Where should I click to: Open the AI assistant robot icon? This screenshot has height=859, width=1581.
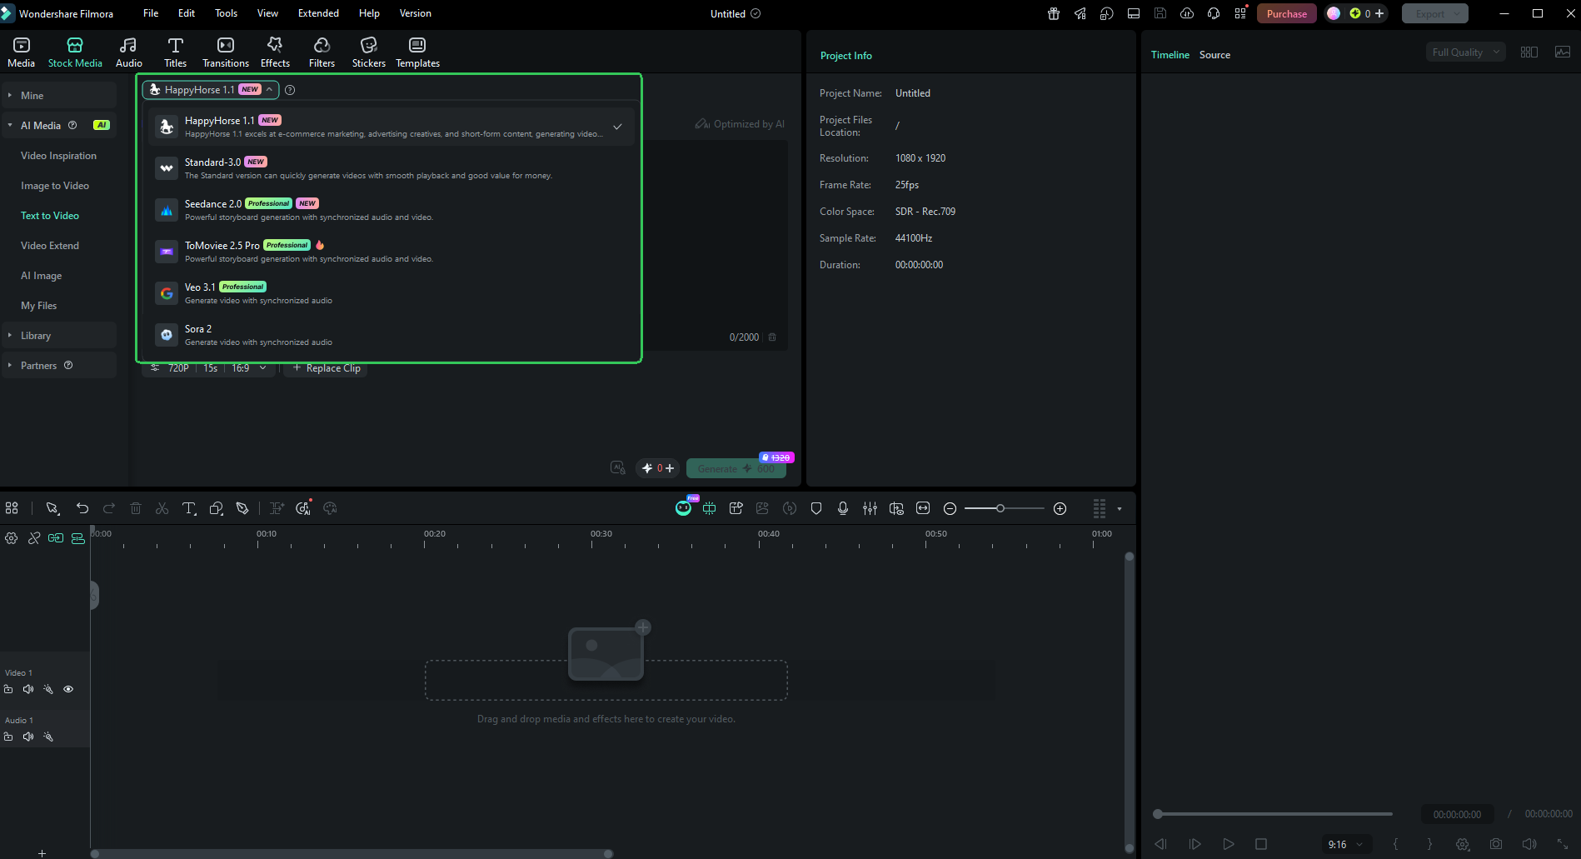click(683, 507)
